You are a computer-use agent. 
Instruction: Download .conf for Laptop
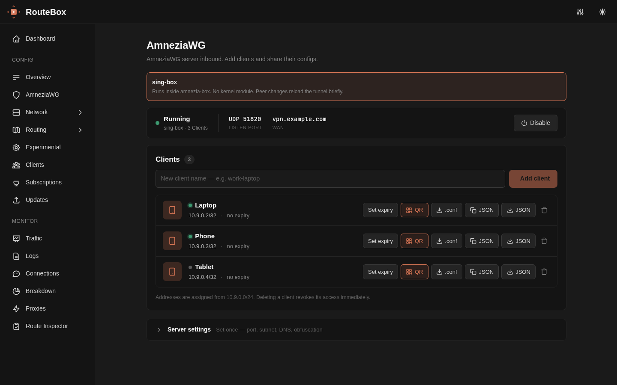(446, 210)
